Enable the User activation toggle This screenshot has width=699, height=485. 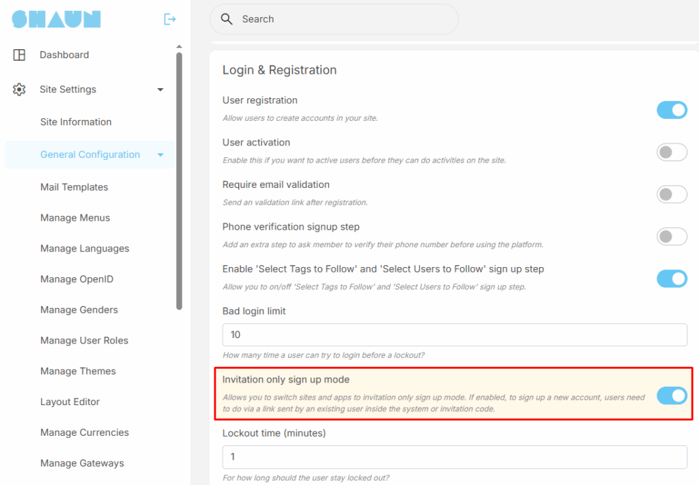pos(672,152)
